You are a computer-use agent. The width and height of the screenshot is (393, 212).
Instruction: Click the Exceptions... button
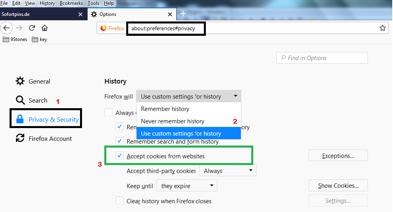[338, 156]
